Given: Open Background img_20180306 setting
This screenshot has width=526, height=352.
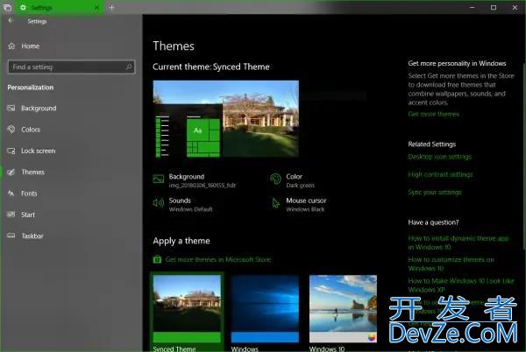Looking at the screenshot, I should (x=195, y=180).
